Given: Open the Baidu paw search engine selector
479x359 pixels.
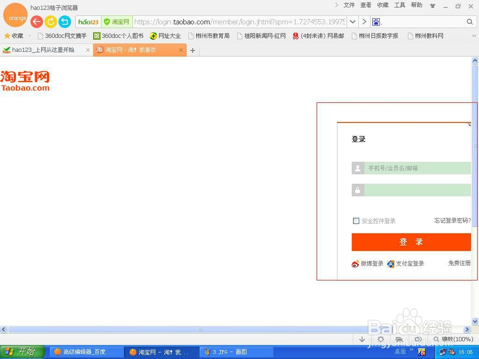Looking at the screenshot, I should [x=376, y=22].
